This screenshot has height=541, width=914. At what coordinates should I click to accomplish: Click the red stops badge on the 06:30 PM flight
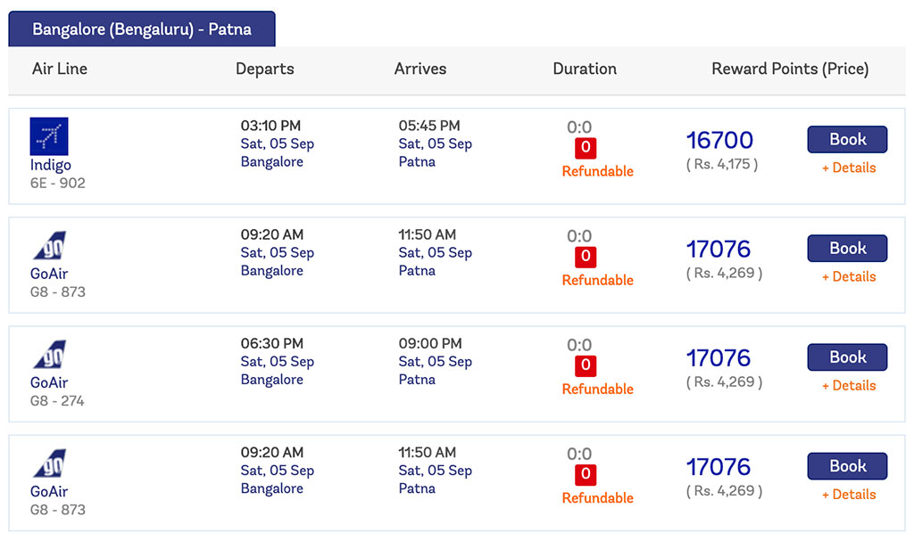point(586,365)
